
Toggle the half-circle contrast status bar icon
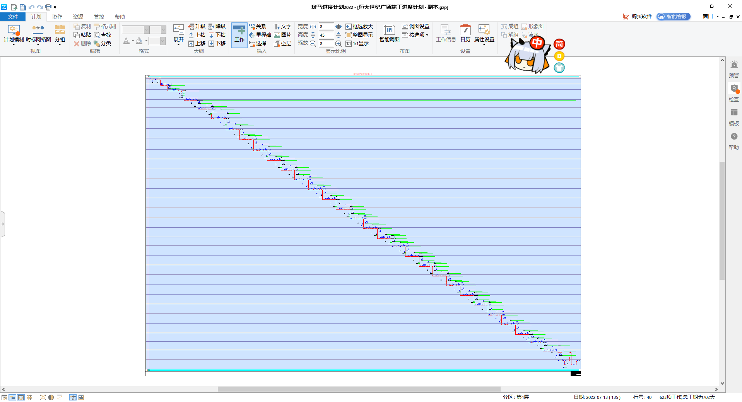(51, 397)
